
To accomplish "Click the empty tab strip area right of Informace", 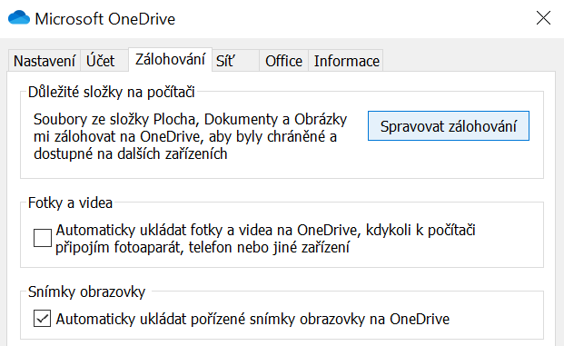I will click(x=468, y=61).
